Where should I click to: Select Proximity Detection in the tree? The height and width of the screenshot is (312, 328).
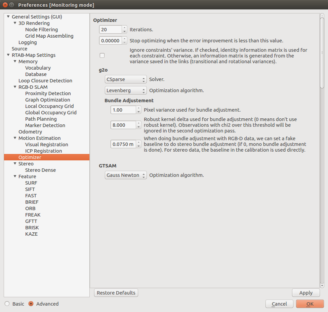point(48,93)
